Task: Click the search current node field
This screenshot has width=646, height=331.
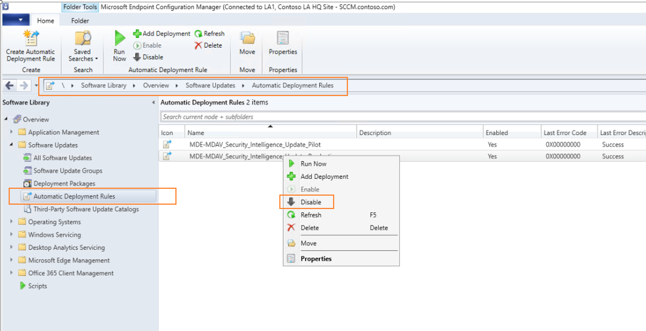Action: 403,117
